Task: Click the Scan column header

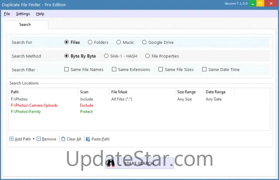Action: coord(93,92)
